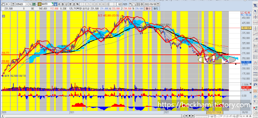Select the 60 interval button

point(103,4)
